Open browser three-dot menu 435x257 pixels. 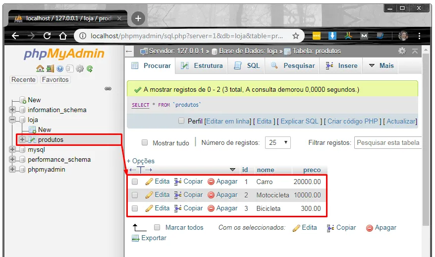pyautogui.click(x=419, y=36)
